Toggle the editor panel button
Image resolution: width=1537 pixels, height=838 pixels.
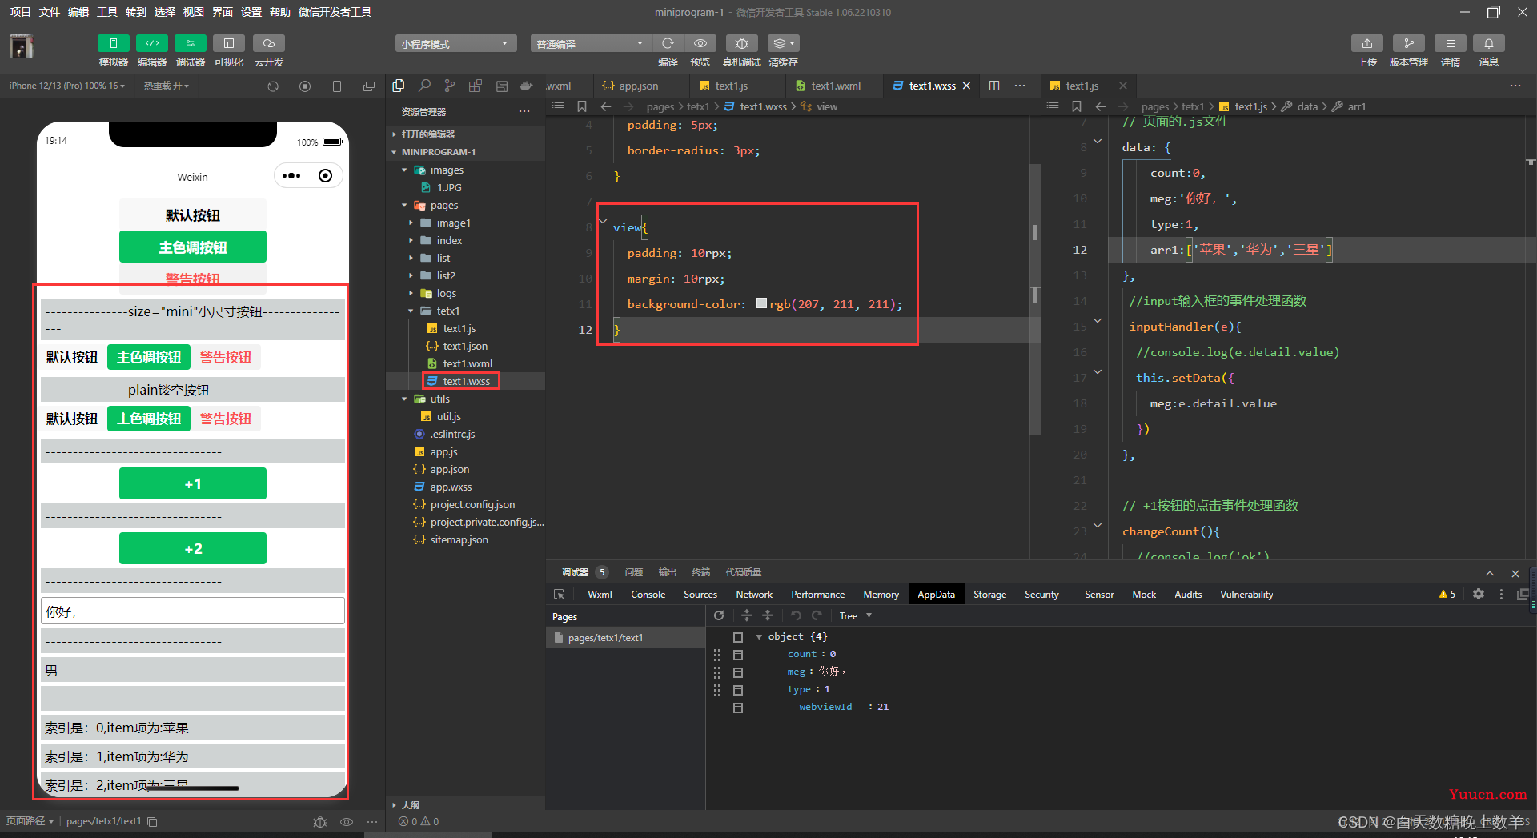click(x=151, y=43)
